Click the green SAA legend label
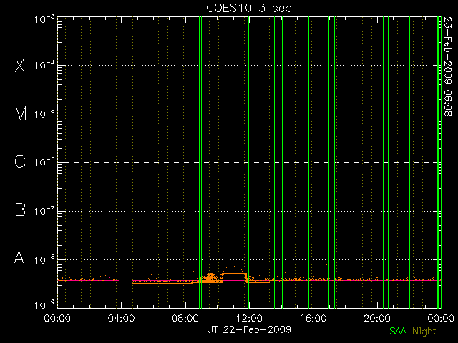The image size is (458, 343). coord(398,331)
